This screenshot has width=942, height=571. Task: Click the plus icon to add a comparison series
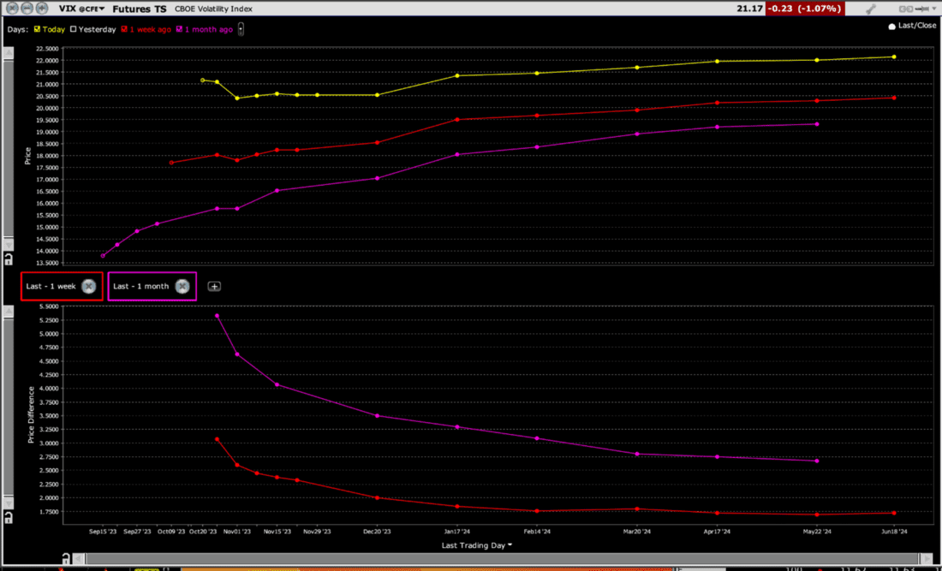pyautogui.click(x=214, y=286)
